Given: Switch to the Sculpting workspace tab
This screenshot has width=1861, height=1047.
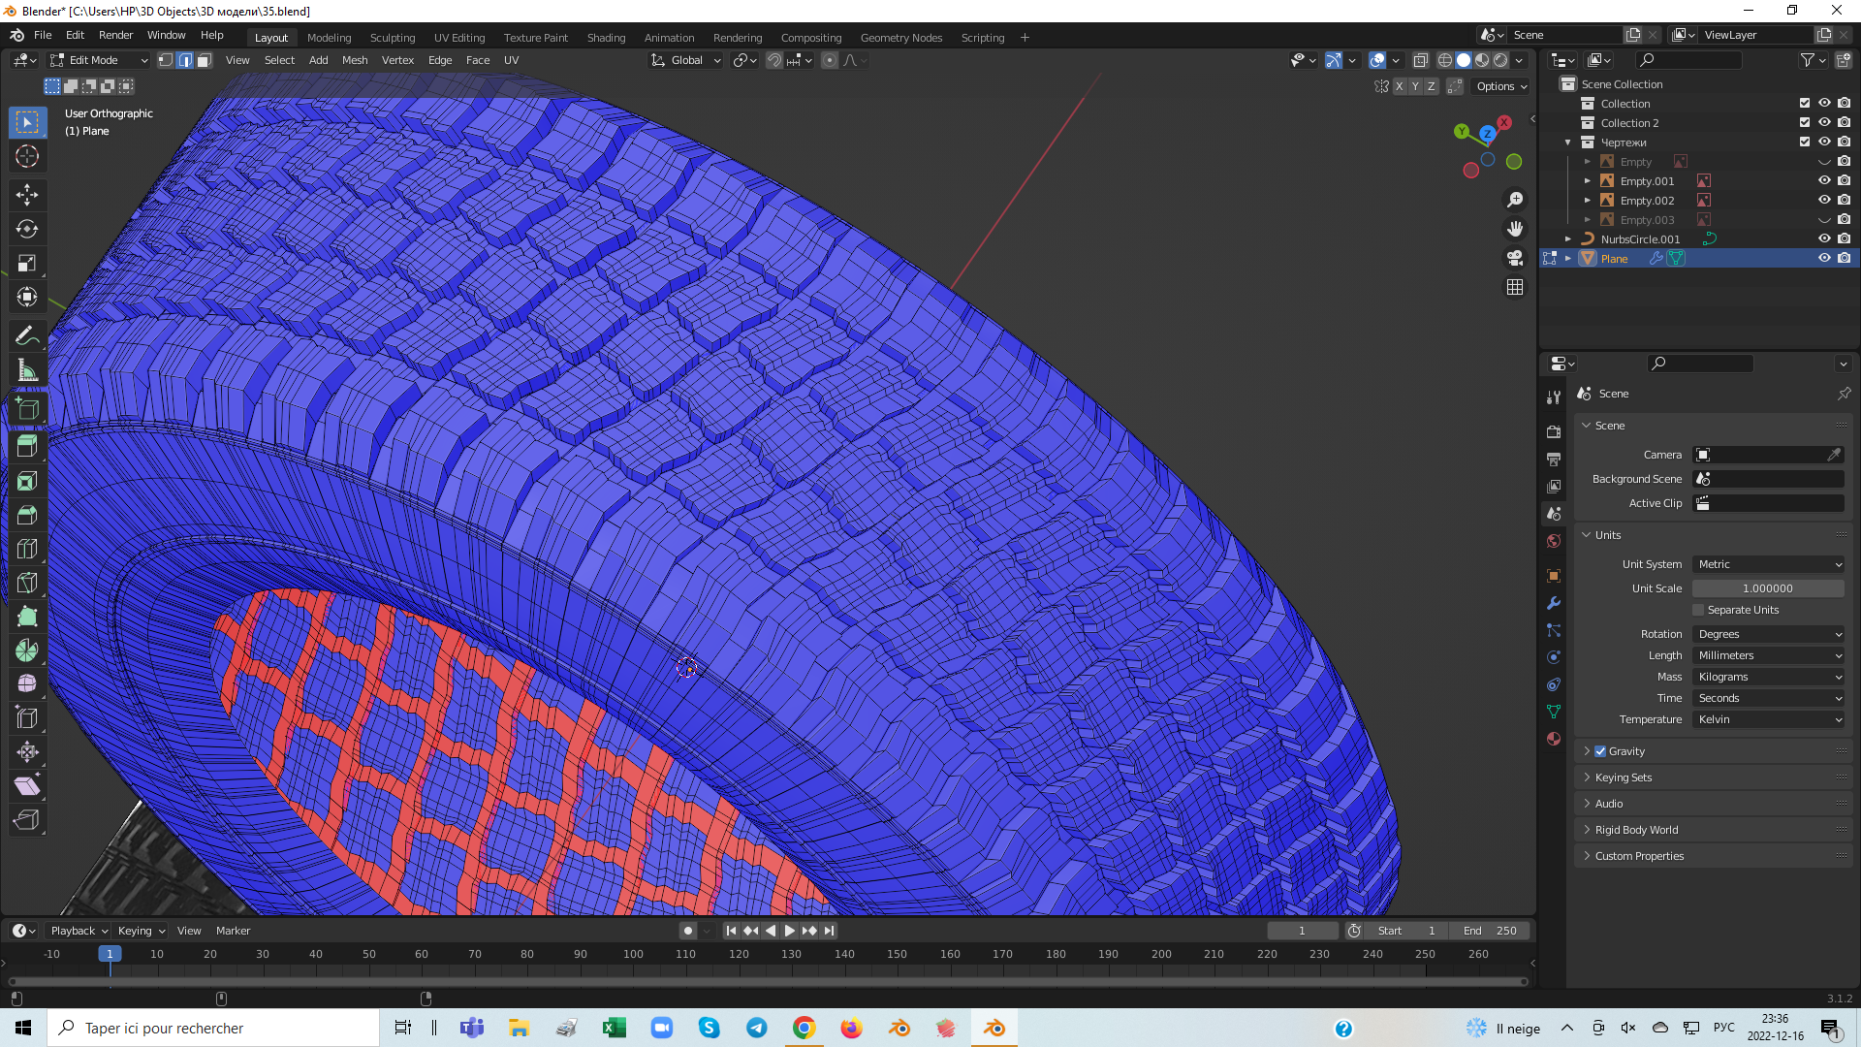Looking at the screenshot, I should pos(392,38).
